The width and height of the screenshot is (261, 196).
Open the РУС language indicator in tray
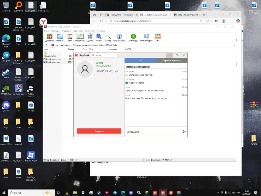click(x=239, y=193)
